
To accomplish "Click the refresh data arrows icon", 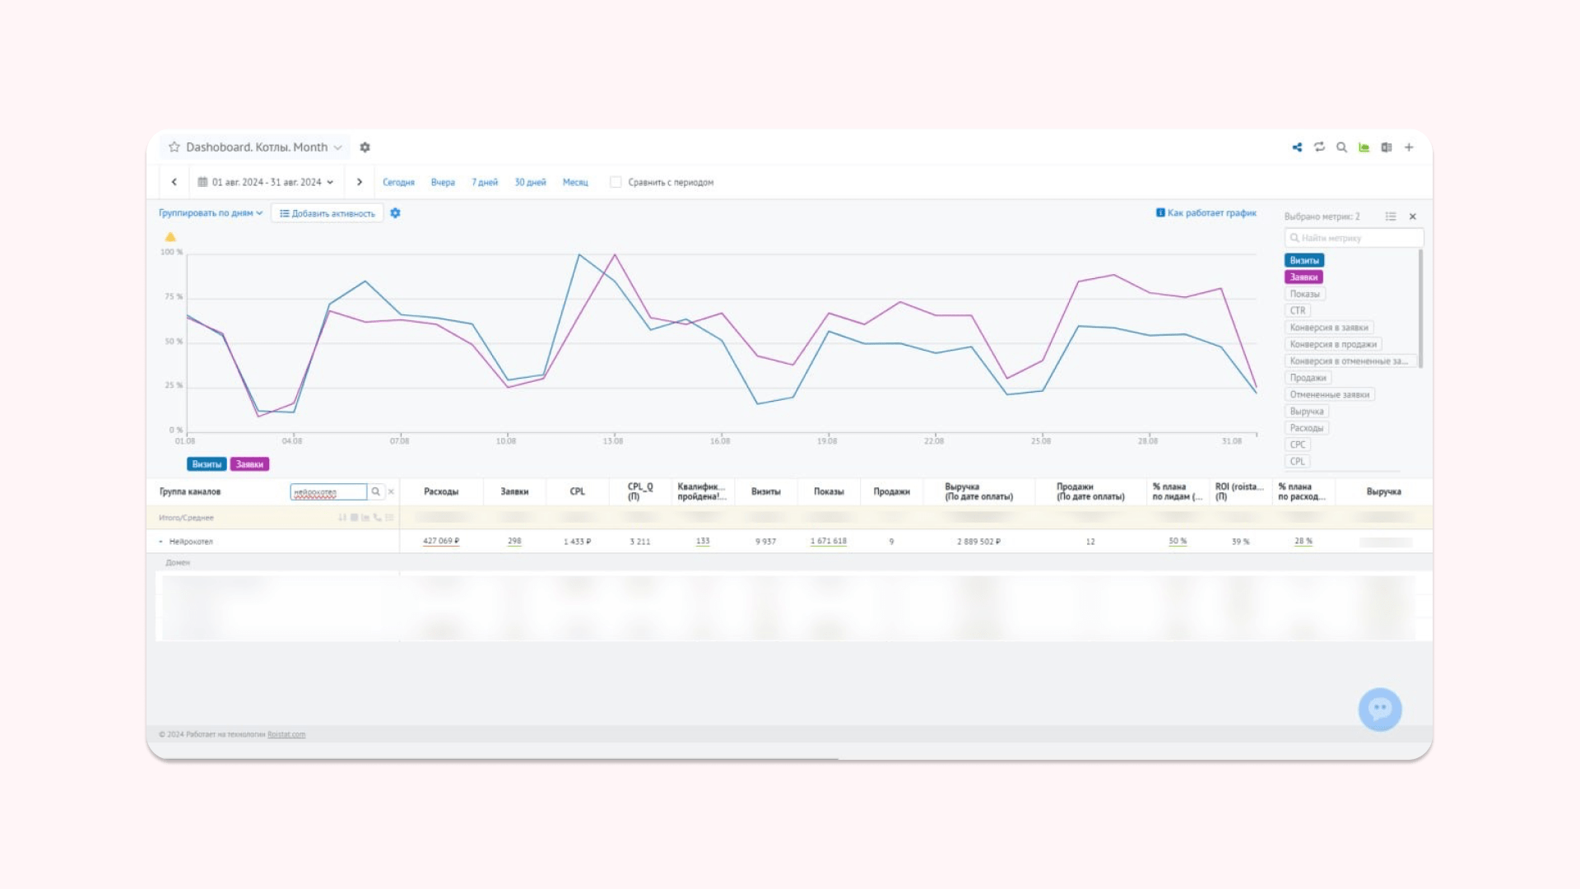I will click(1319, 147).
